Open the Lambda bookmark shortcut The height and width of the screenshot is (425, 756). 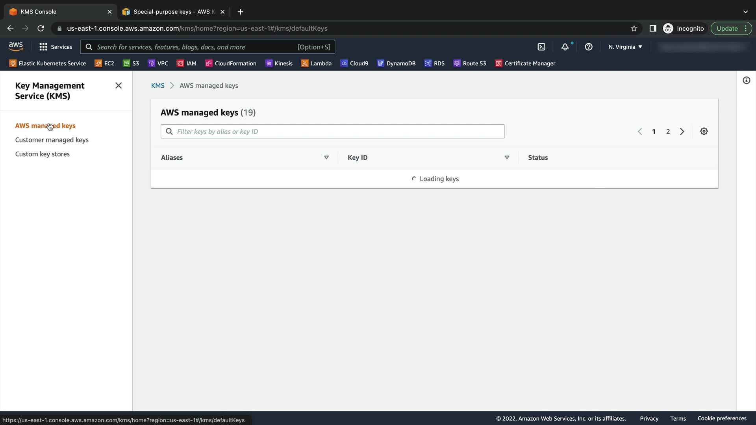point(317,63)
